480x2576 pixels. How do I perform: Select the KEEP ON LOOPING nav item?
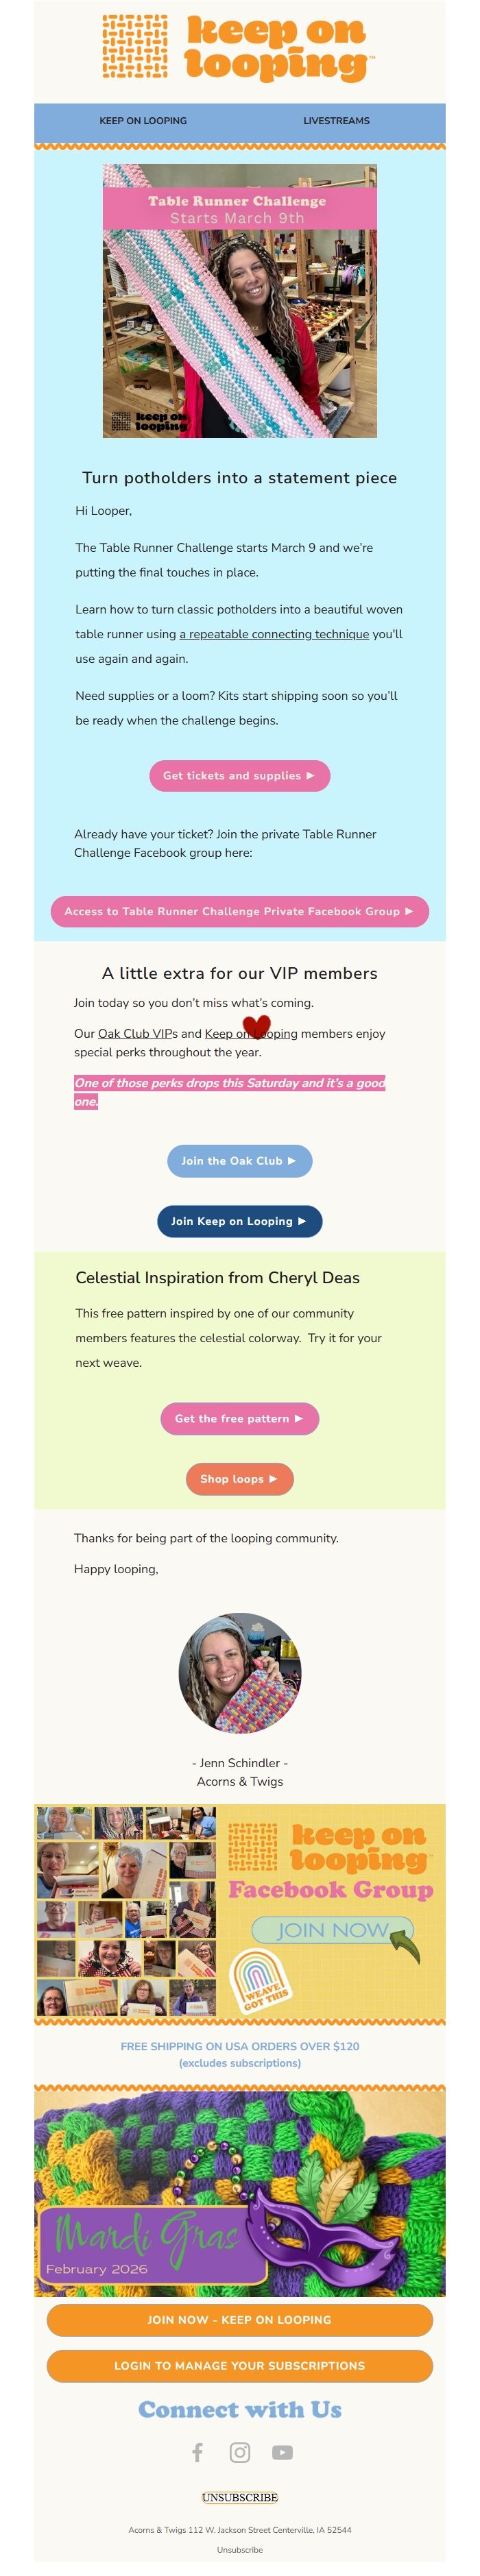pos(142,121)
